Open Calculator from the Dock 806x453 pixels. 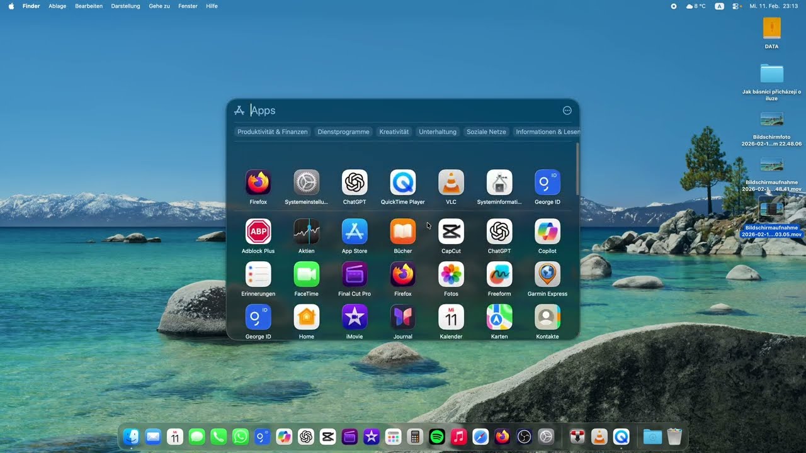tap(415, 437)
